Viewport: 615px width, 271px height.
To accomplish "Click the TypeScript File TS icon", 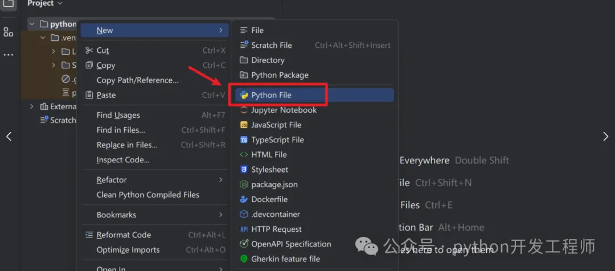I will 244,139.
